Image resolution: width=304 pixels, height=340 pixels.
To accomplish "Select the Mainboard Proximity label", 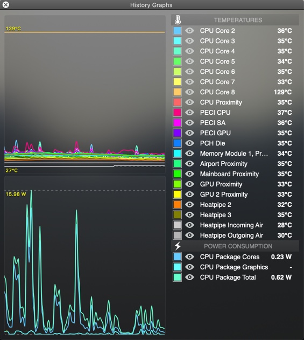I will tap(229, 174).
